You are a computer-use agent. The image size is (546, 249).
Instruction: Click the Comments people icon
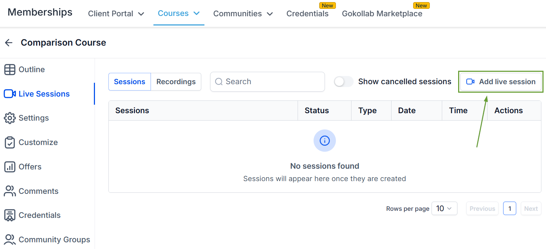[x=10, y=191]
